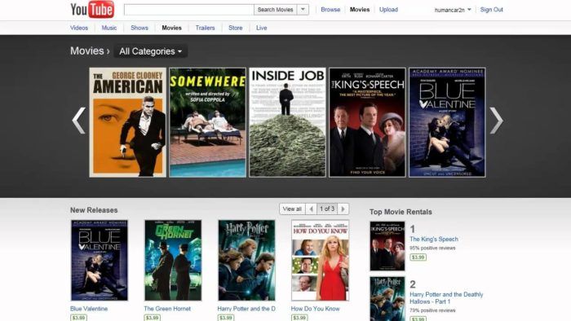571x321 pixels.
Task: Select The Green Hornet thumbnail
Action: tap(173, 260)
